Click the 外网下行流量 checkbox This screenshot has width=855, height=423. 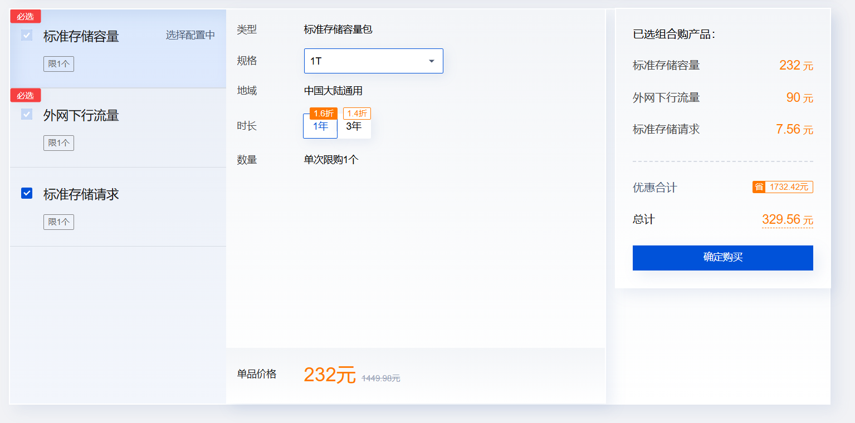26,115
